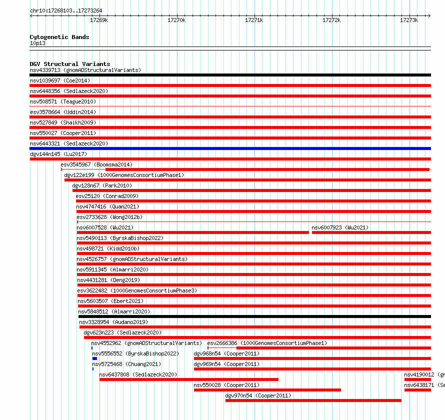Open the nsv6438171 label at right edge
This screenshot has width=445, height=420.
424,385
